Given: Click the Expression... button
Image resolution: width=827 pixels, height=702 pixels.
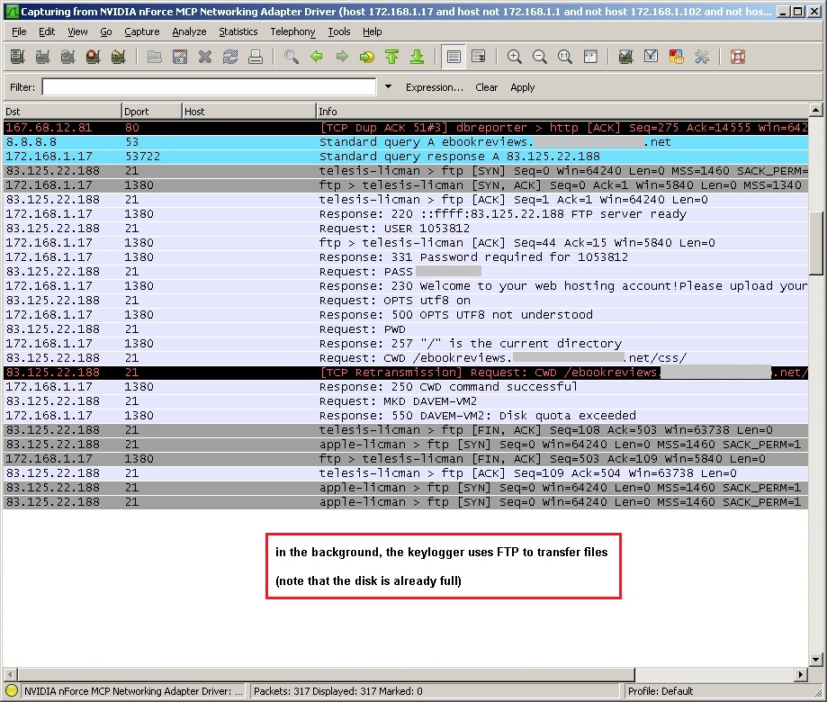Looking at the screenshot, I should pyautogui.click(x=434, y=87).
